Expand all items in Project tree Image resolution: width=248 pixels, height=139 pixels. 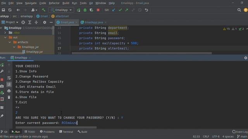pos(29,22)
